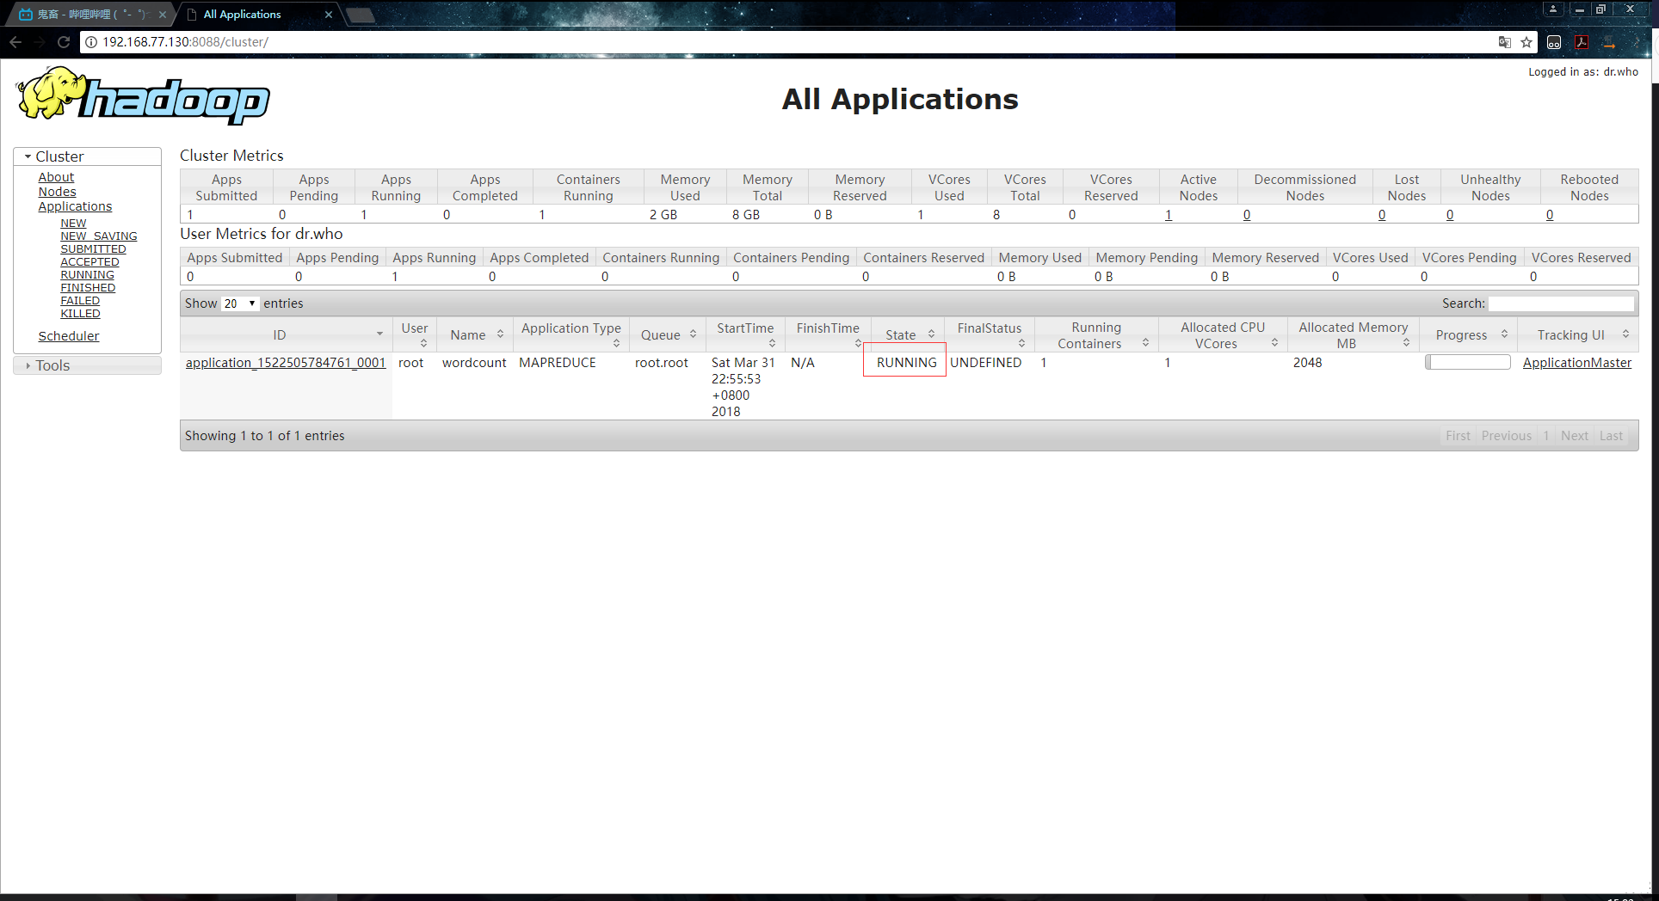Sort by Allocated Memory MB column
Viewport: 1659px width, 901px height.
click(x=1353, y=334)
